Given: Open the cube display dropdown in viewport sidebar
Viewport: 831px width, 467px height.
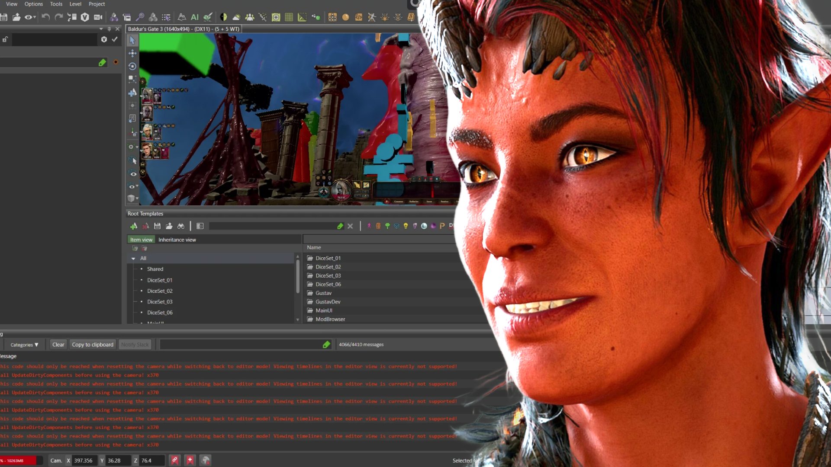Looking at the screenshot, I should 133,198.
